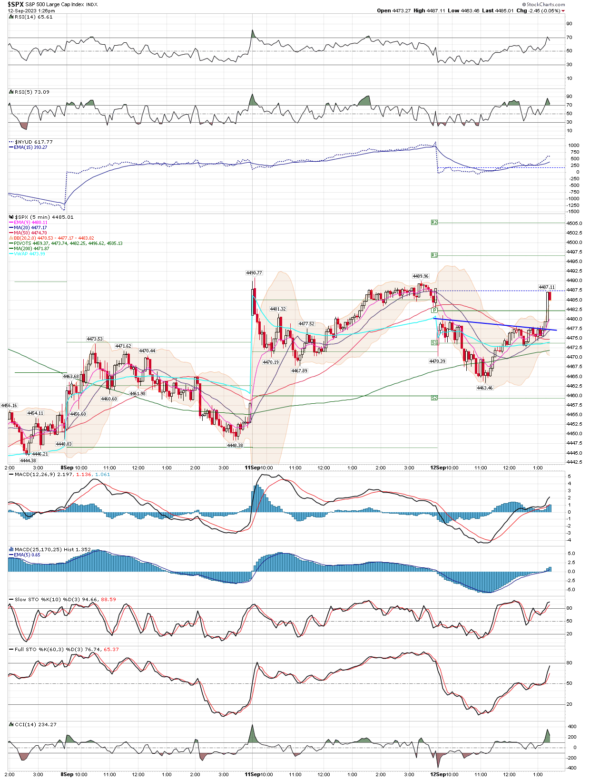Click the MACD(25,170,25) Hist 1.352 label
Screen dimensions: 590x779
tap(53, 549)
